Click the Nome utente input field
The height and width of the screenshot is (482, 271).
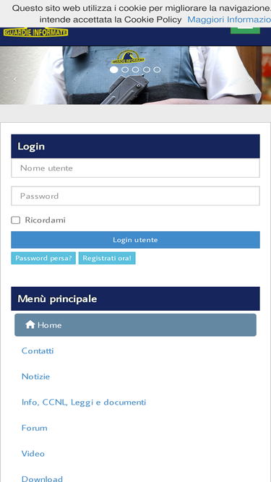point(136,168)
